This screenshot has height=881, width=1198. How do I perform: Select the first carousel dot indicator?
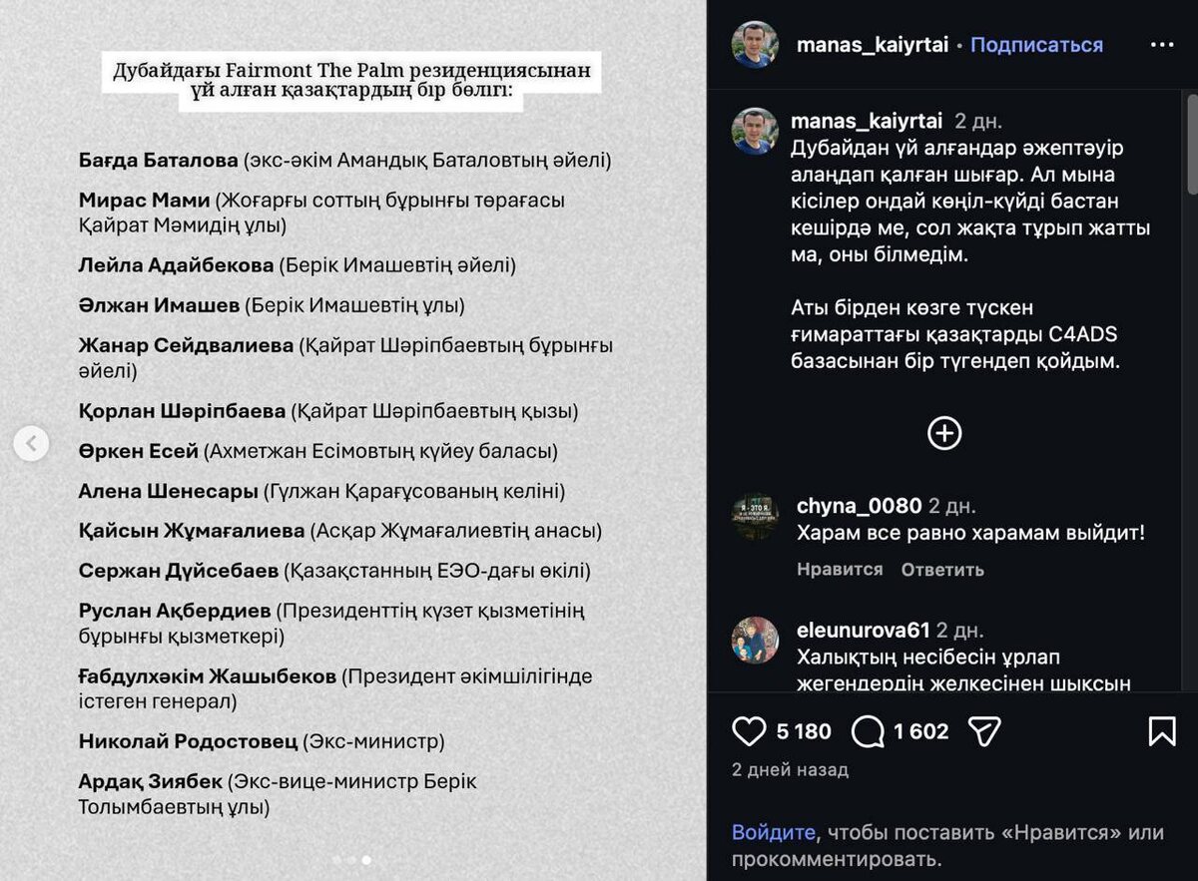click(x=337, y=858)
